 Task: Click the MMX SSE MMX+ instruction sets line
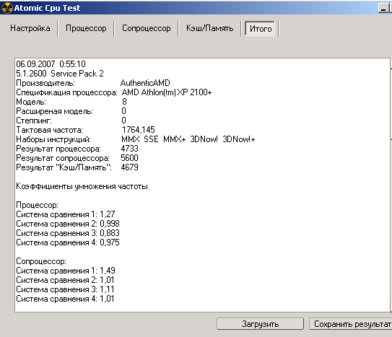[188, 139]
